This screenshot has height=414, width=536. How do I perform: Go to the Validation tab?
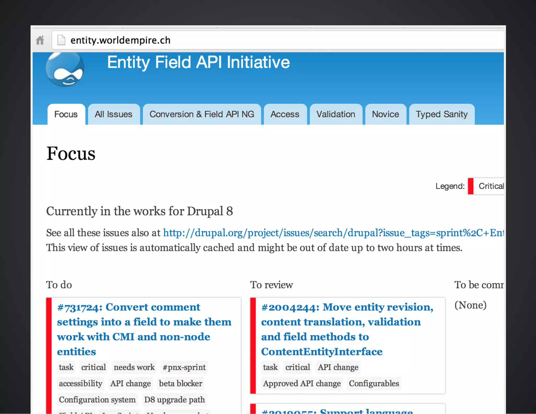[x=336, y=114]
